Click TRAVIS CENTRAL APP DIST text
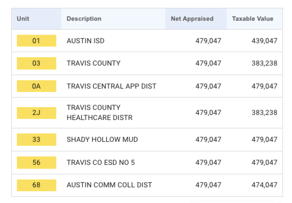This screenshot has width=292, height=203. click(x=111, y=86)
